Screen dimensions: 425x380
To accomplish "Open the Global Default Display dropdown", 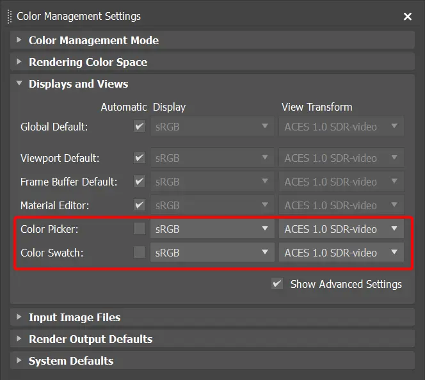I will 212,126.
